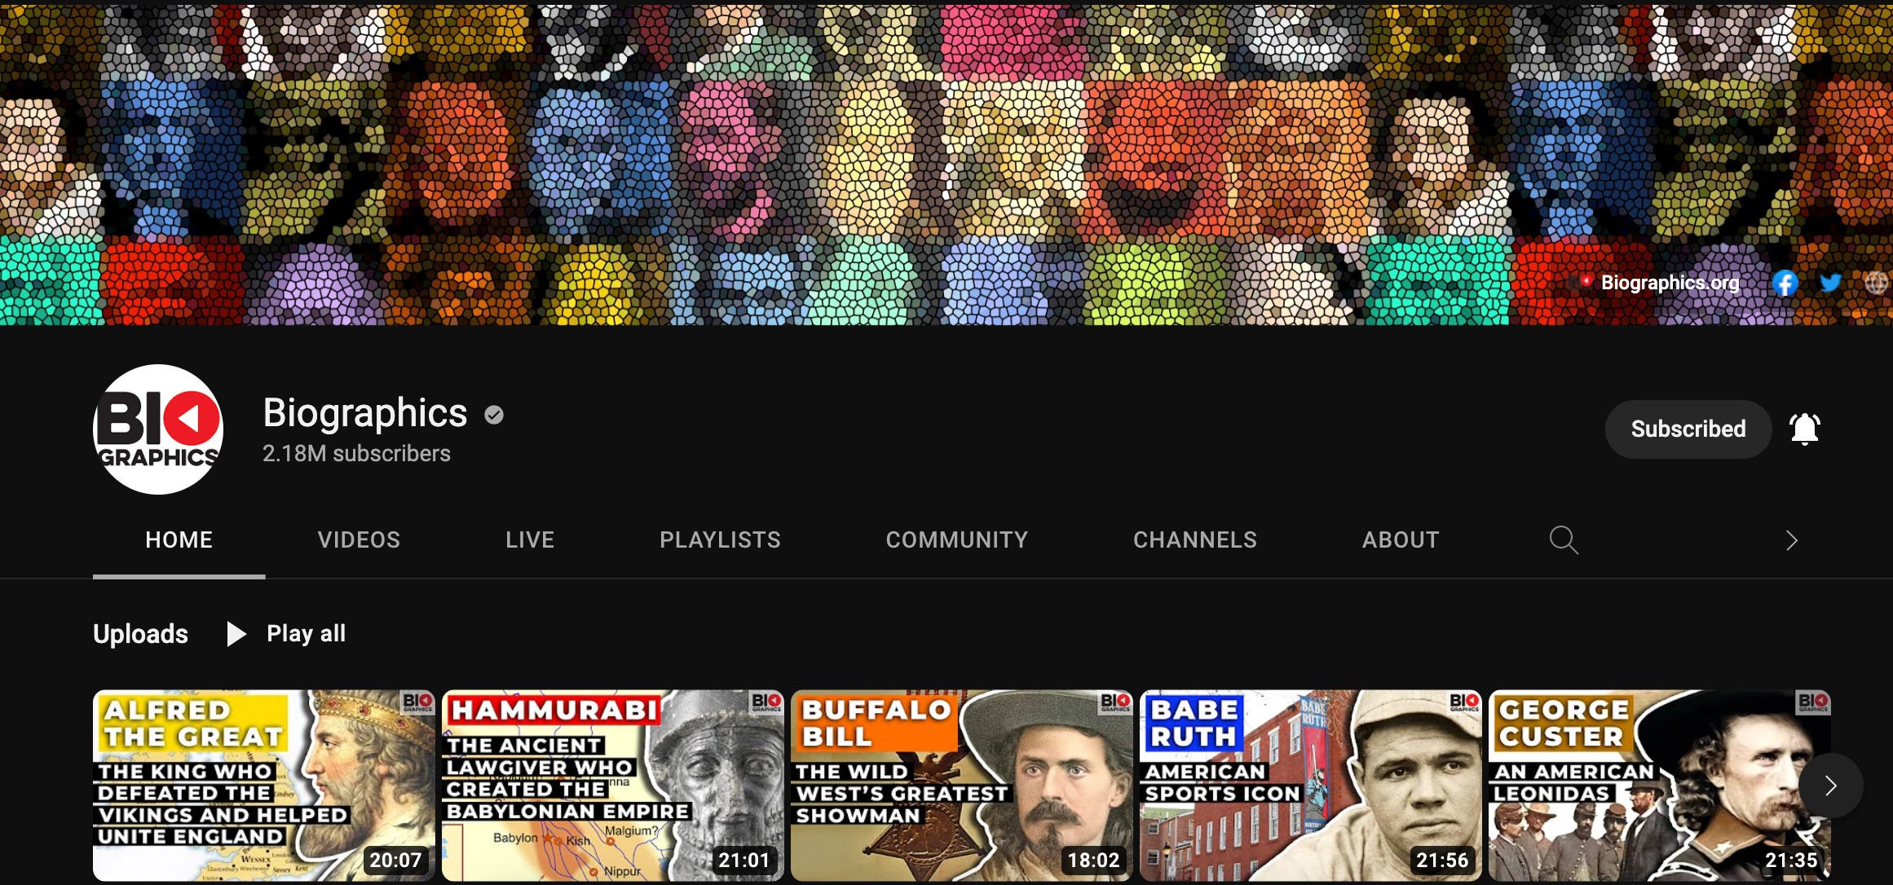1893x885 pixels.
Task: Switch to the CHANNELS tab
Action: [1195, 540]
